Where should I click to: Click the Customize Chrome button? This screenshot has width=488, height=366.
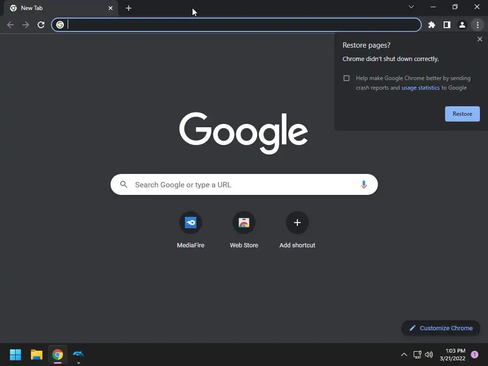pos(441,328)
